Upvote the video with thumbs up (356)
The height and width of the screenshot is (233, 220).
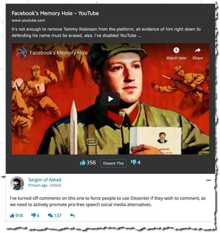point(82,163)
